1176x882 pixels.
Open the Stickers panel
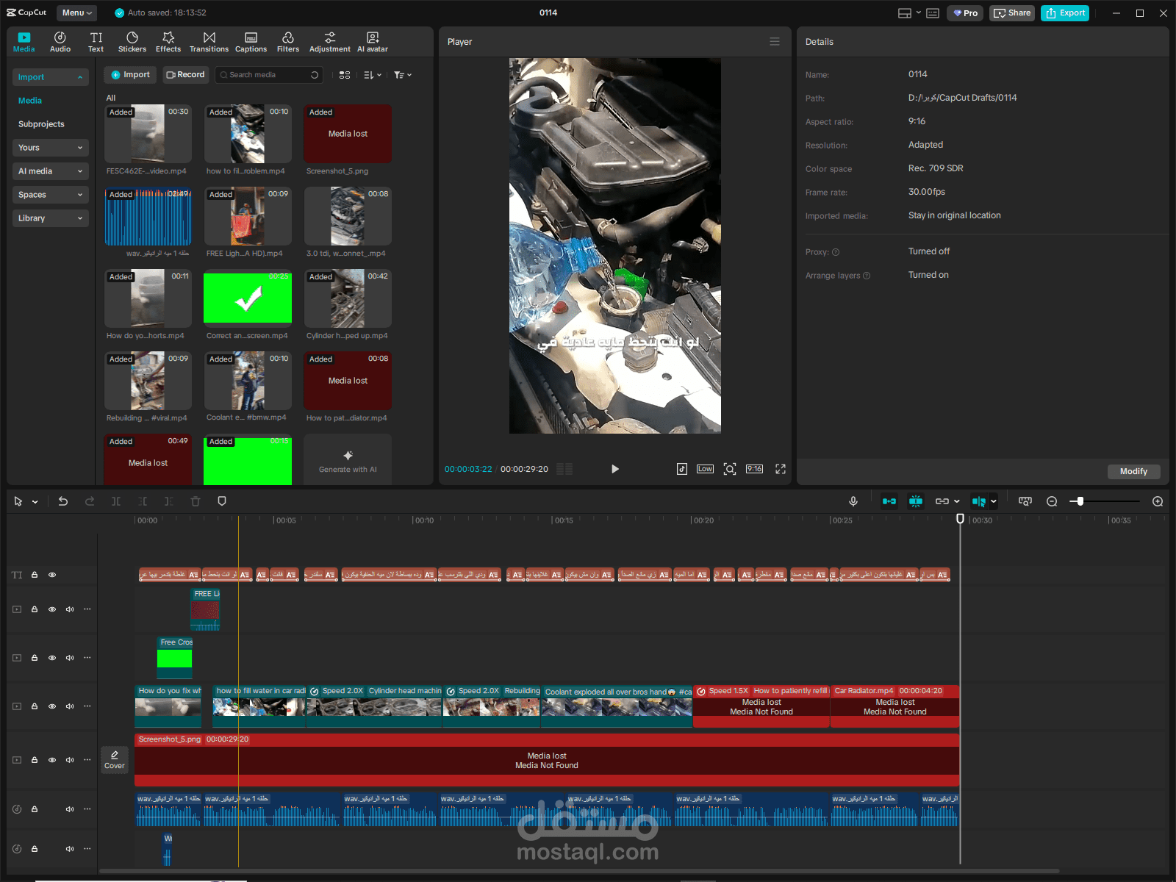[x=132, y=42]
